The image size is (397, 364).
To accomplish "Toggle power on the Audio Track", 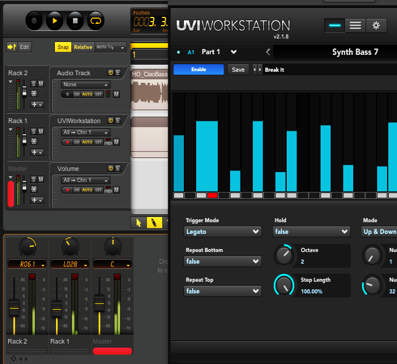I will click(x=111, y=72).
